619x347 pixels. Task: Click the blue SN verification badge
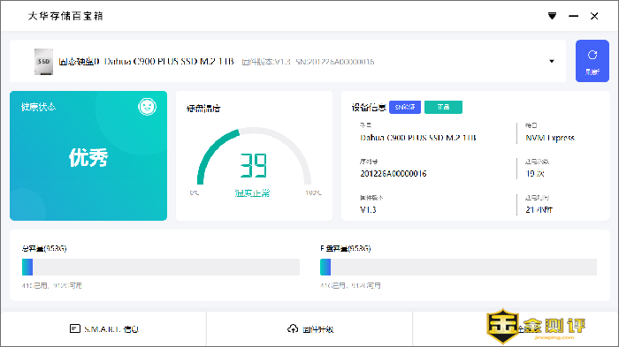(x=405, y=107)
